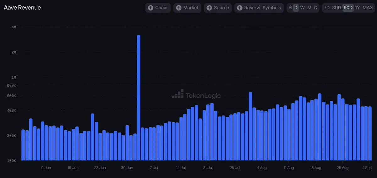Image resolution: width=377 pixels, height=178 pixels.
Task: Click the 21 Jul x-axis label
Action: tap(208, 168)
